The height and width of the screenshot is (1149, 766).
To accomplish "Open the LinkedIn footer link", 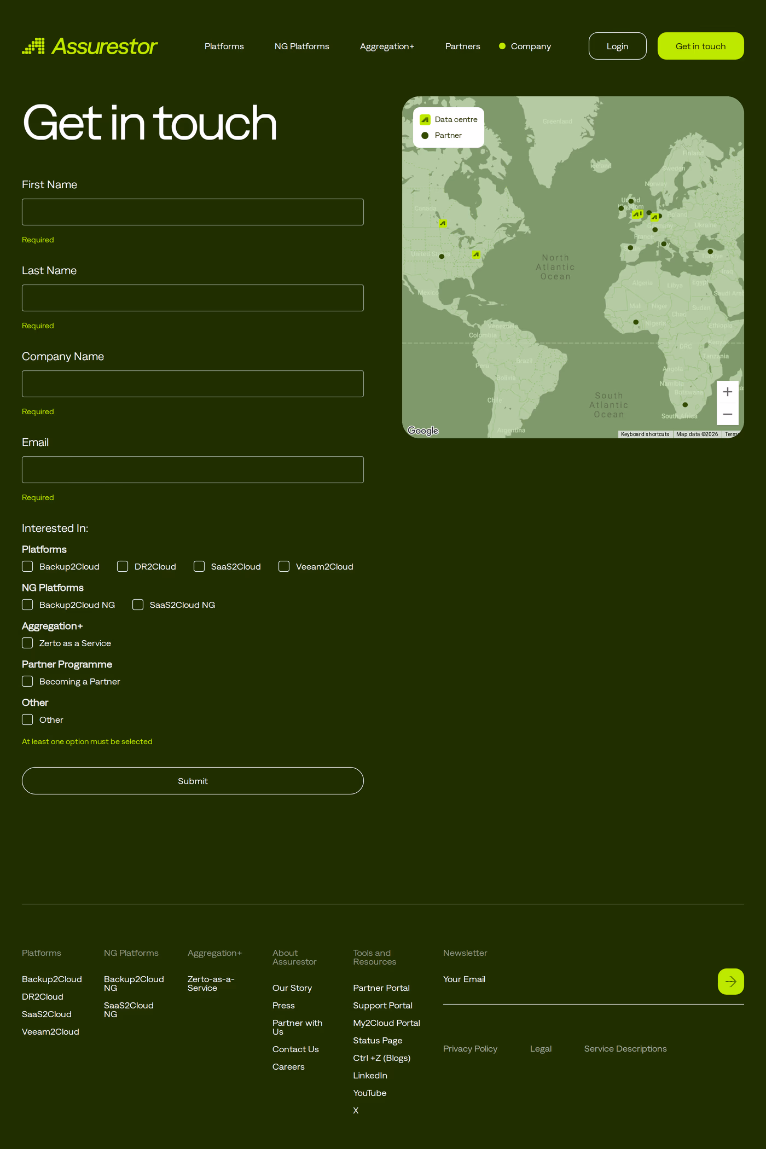I will click(x=370, y=1075).
